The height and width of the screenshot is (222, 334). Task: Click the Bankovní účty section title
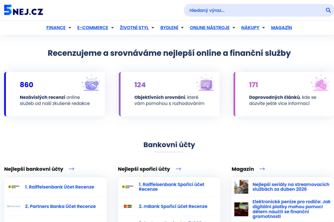click(x=169, y=145)
